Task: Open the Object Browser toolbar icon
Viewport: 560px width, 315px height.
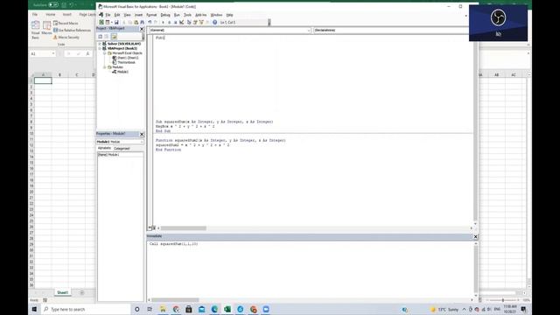Action: (x=201, y=22)
